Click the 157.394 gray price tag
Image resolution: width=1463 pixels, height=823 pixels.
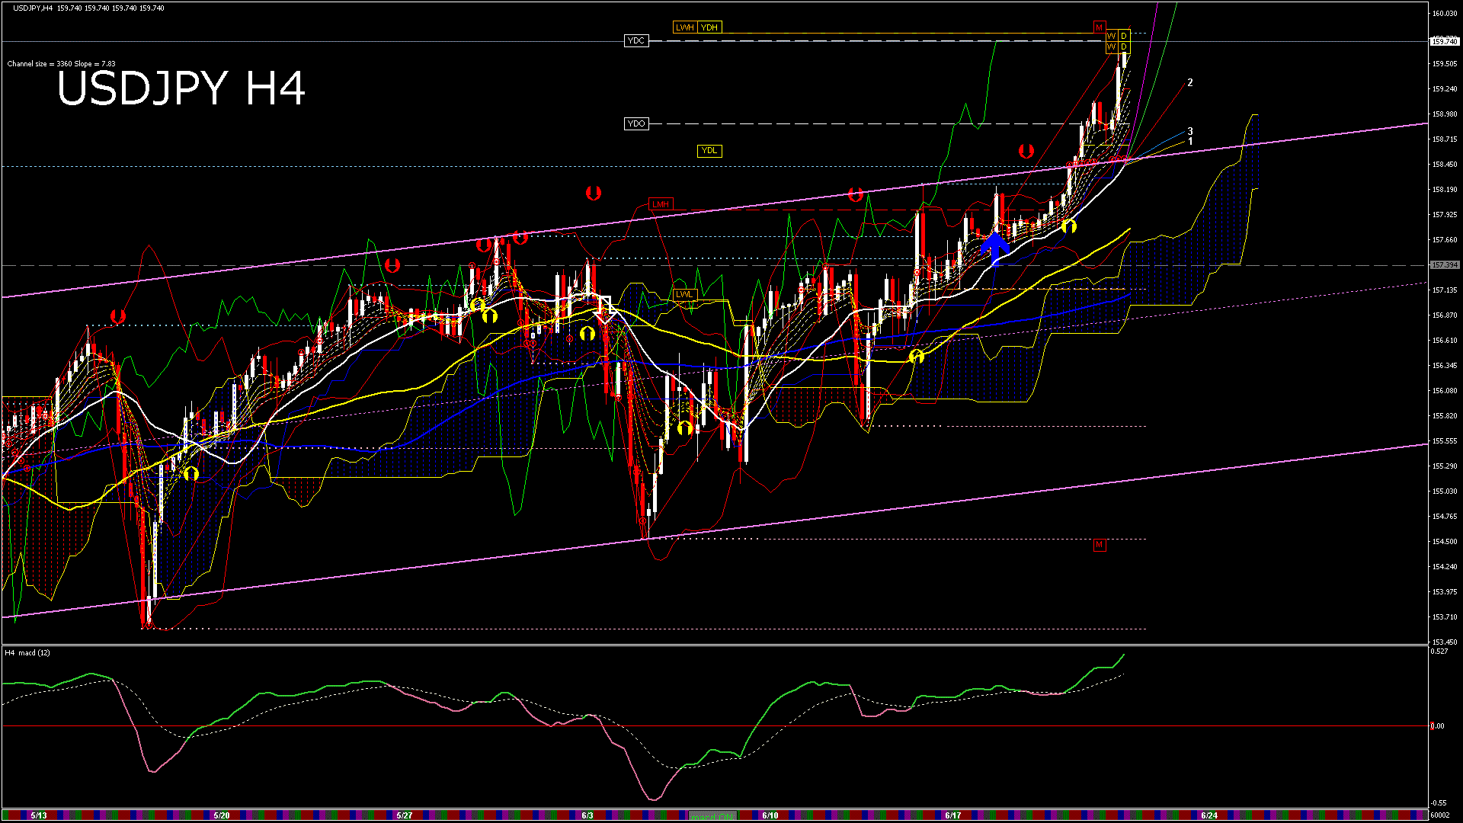point(1444,265)
